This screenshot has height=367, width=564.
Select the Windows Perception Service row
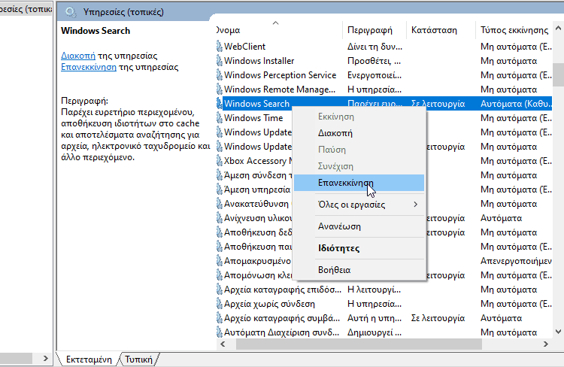click(x=384, y=75)
